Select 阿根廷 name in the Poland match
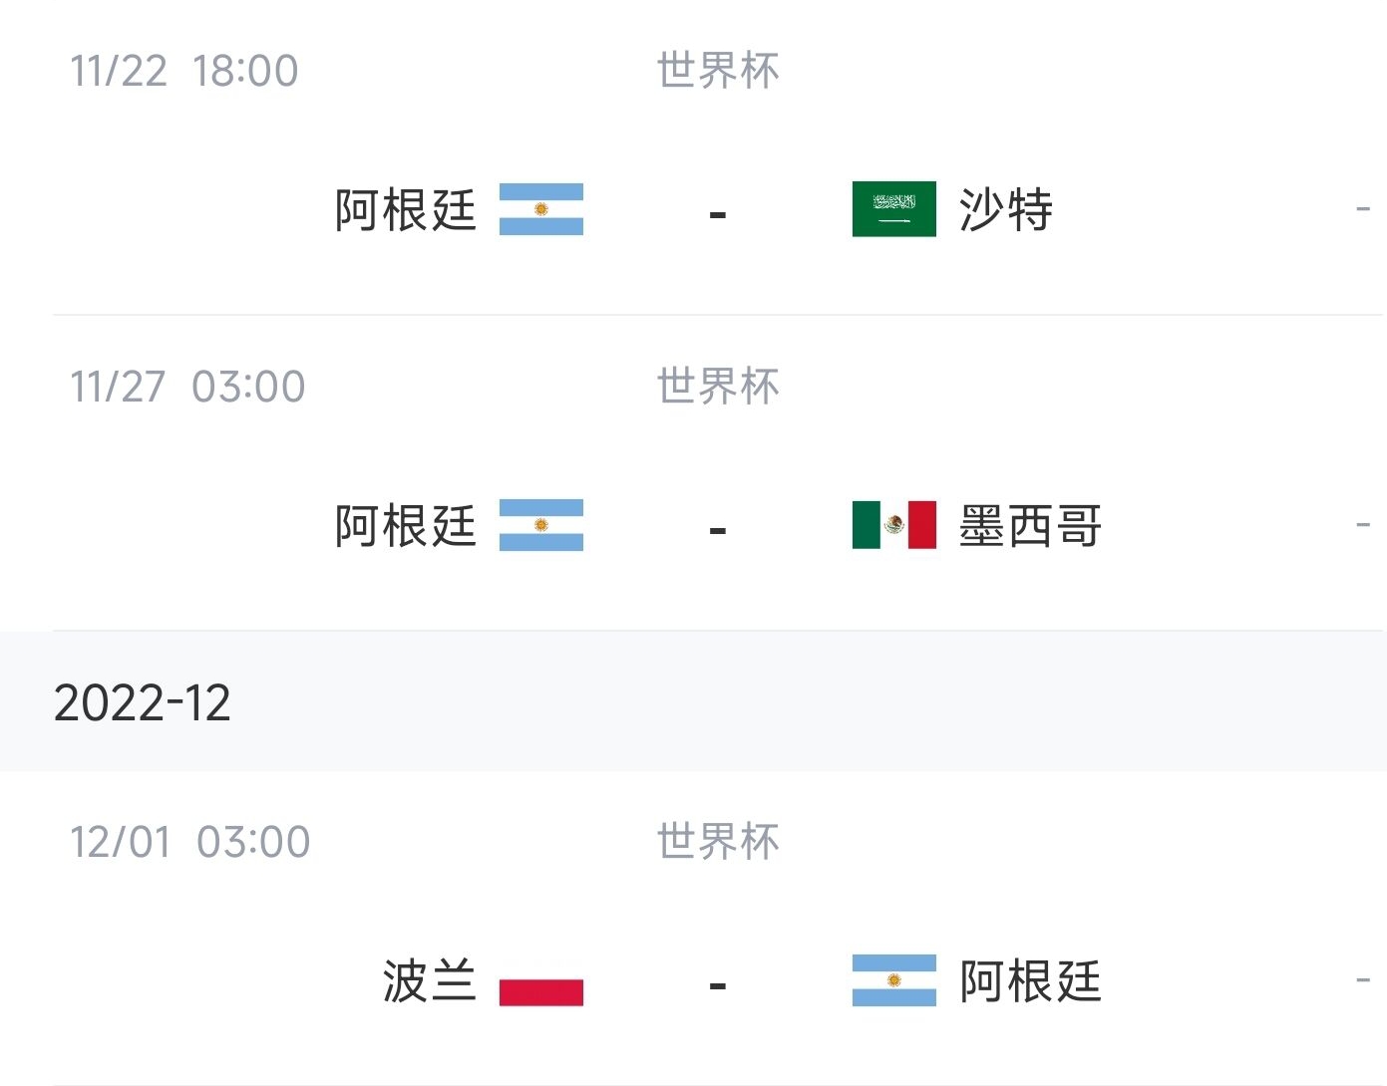1387x1086 pixels. [x=1030, y=980]
